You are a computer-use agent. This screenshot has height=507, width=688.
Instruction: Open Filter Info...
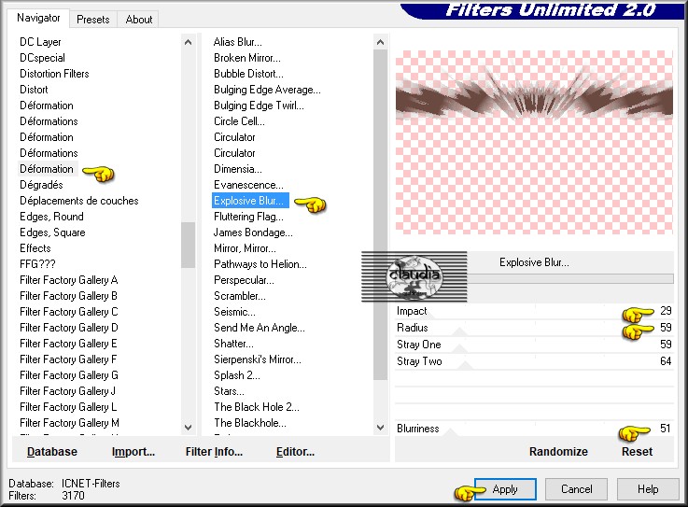(x=214, y=452)
